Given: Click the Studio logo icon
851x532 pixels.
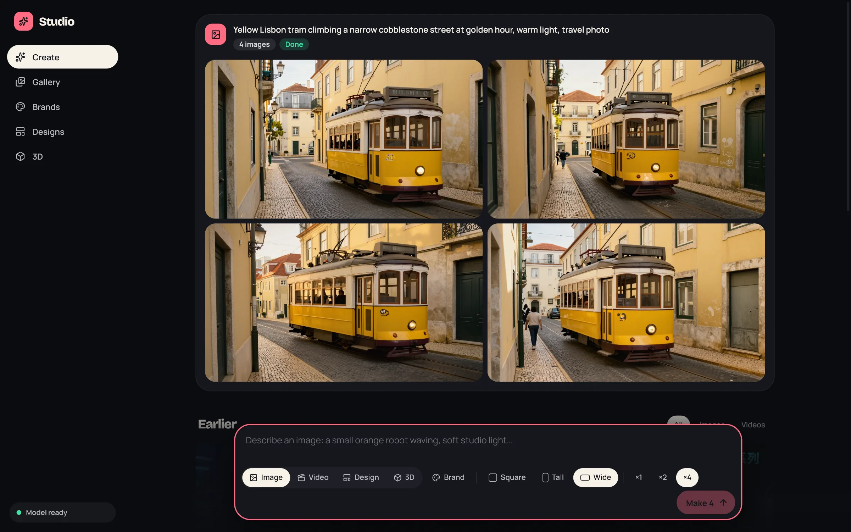Looking at the screenshot, I should coord(23,21).
